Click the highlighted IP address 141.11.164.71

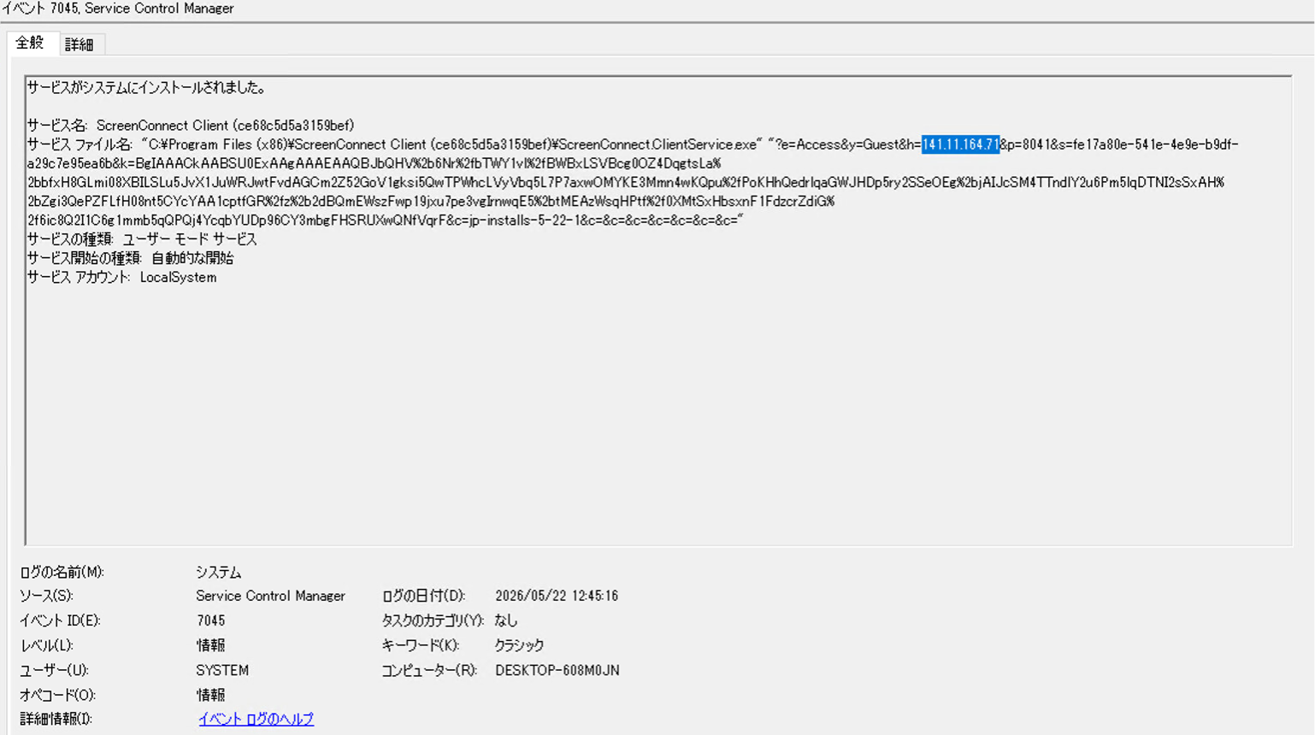click(960, 144)
